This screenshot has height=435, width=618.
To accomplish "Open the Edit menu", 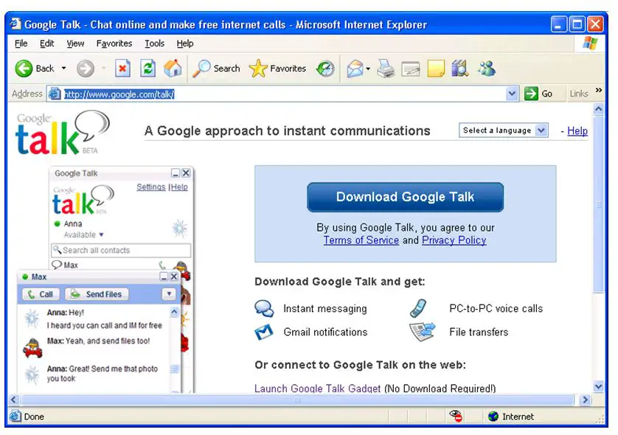I will point(47,43).
